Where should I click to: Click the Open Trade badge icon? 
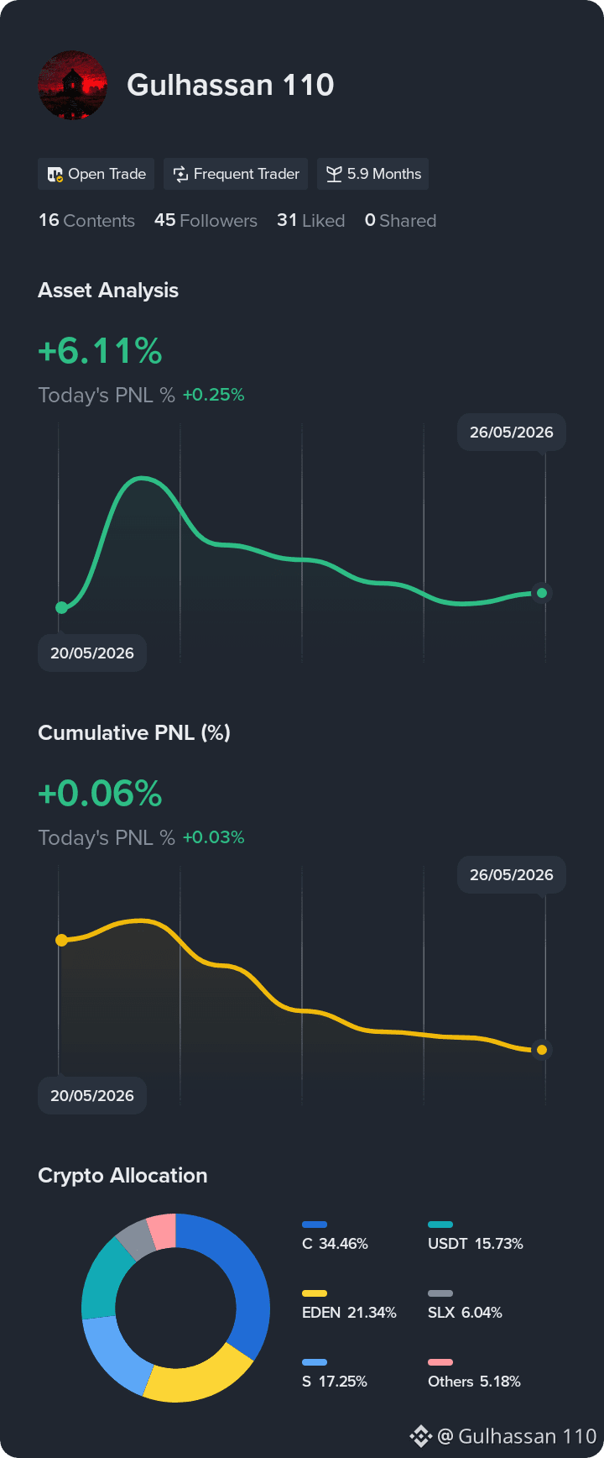coord(55,174)
